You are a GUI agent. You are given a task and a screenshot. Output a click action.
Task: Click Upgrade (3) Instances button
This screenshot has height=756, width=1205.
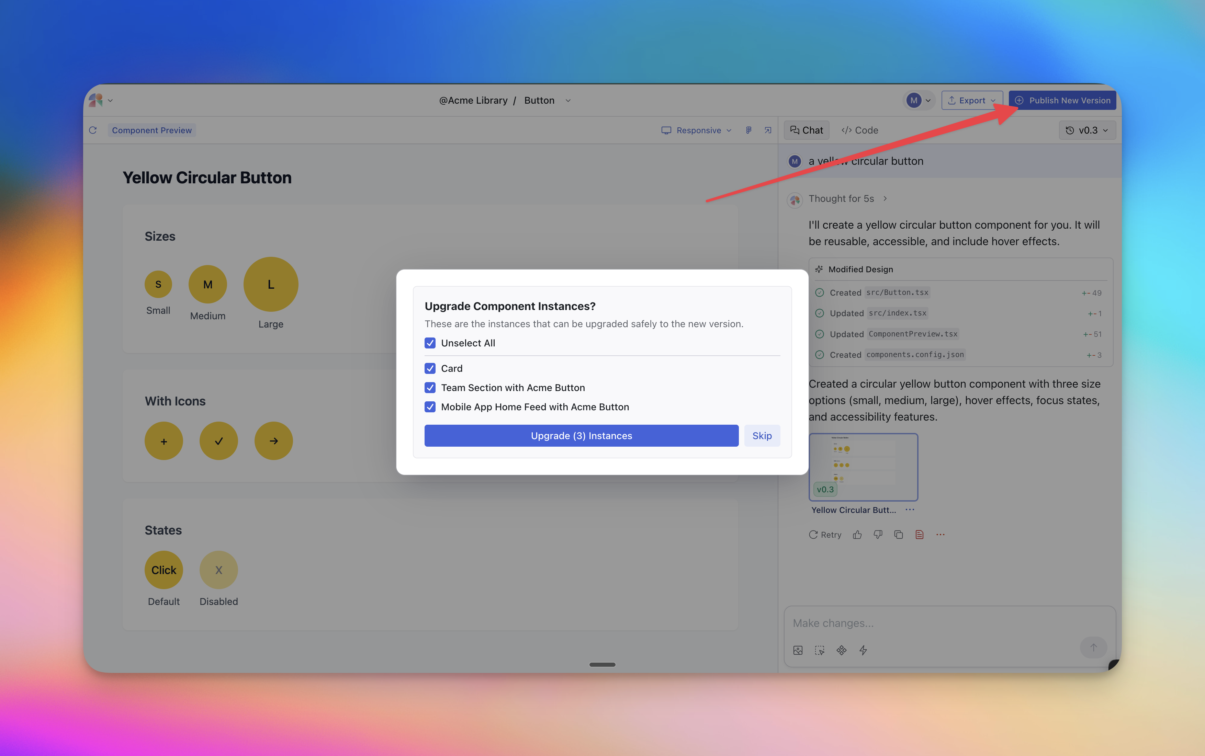point(581,435)
